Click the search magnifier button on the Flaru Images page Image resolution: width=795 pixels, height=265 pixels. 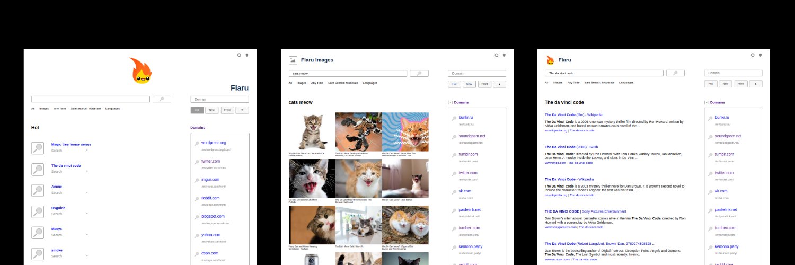pos(419,74)
